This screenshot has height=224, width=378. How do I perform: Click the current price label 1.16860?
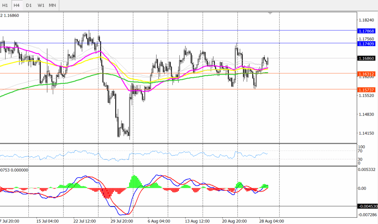[x=367, y=58]
